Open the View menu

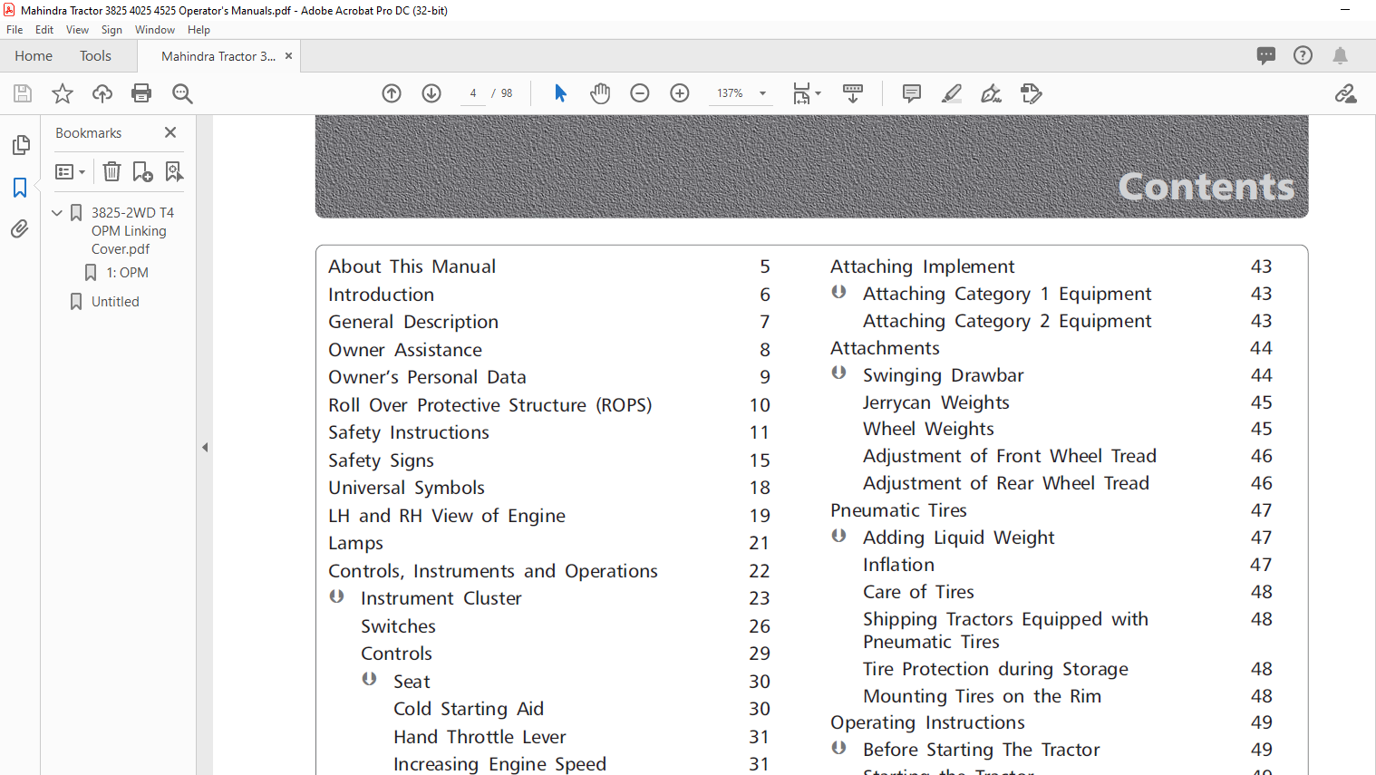[77, 30]
